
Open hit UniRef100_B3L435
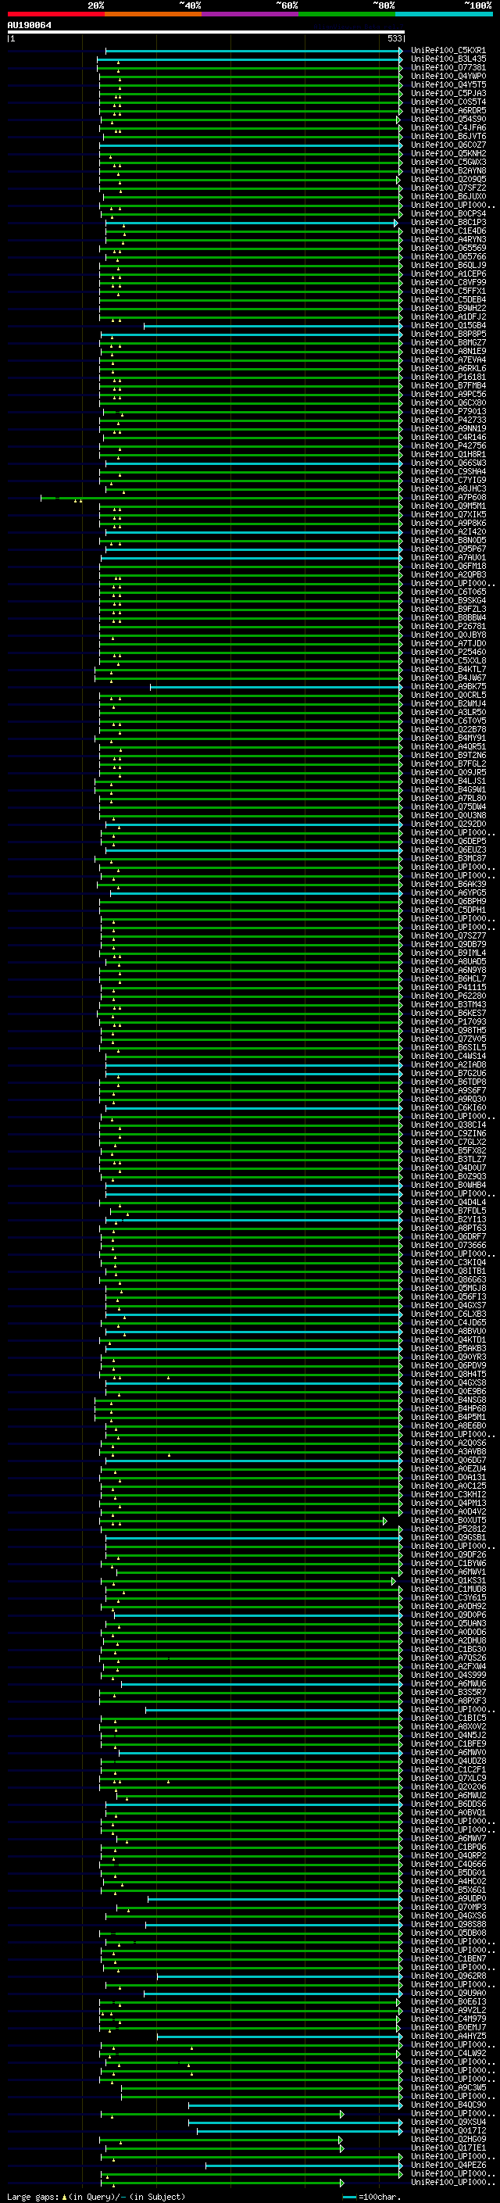448,59
